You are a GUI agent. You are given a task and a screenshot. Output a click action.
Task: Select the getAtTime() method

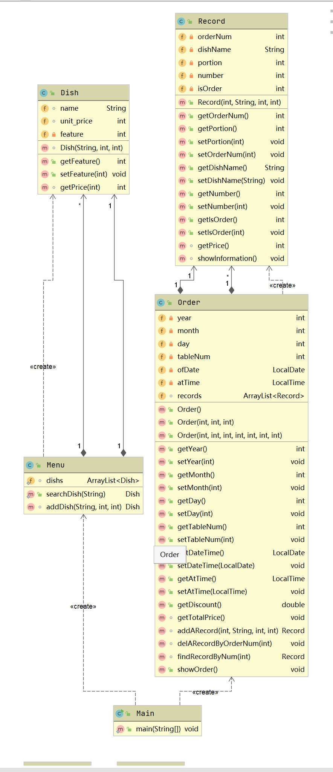231,579
